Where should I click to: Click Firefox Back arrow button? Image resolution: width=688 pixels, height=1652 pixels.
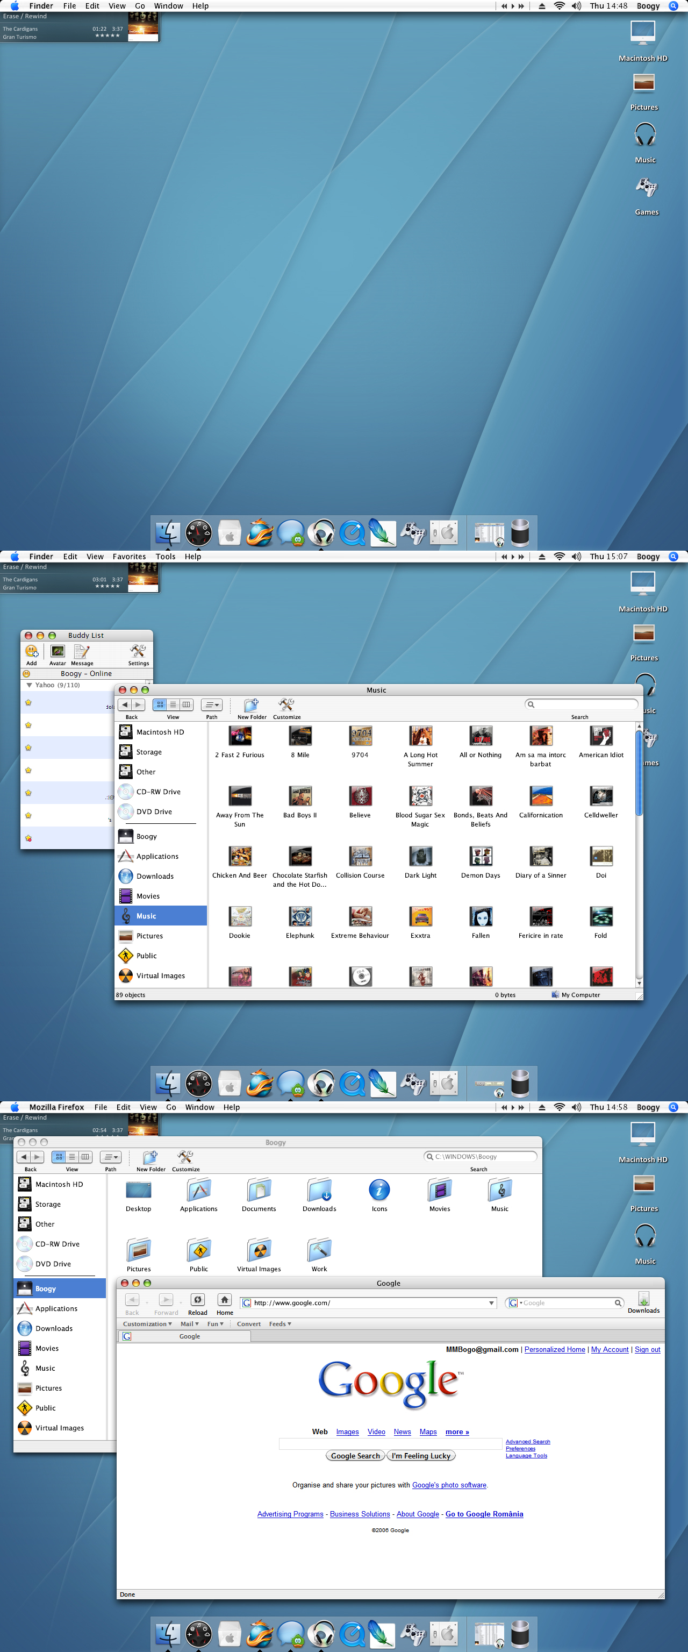click(x=132, y=1299)
